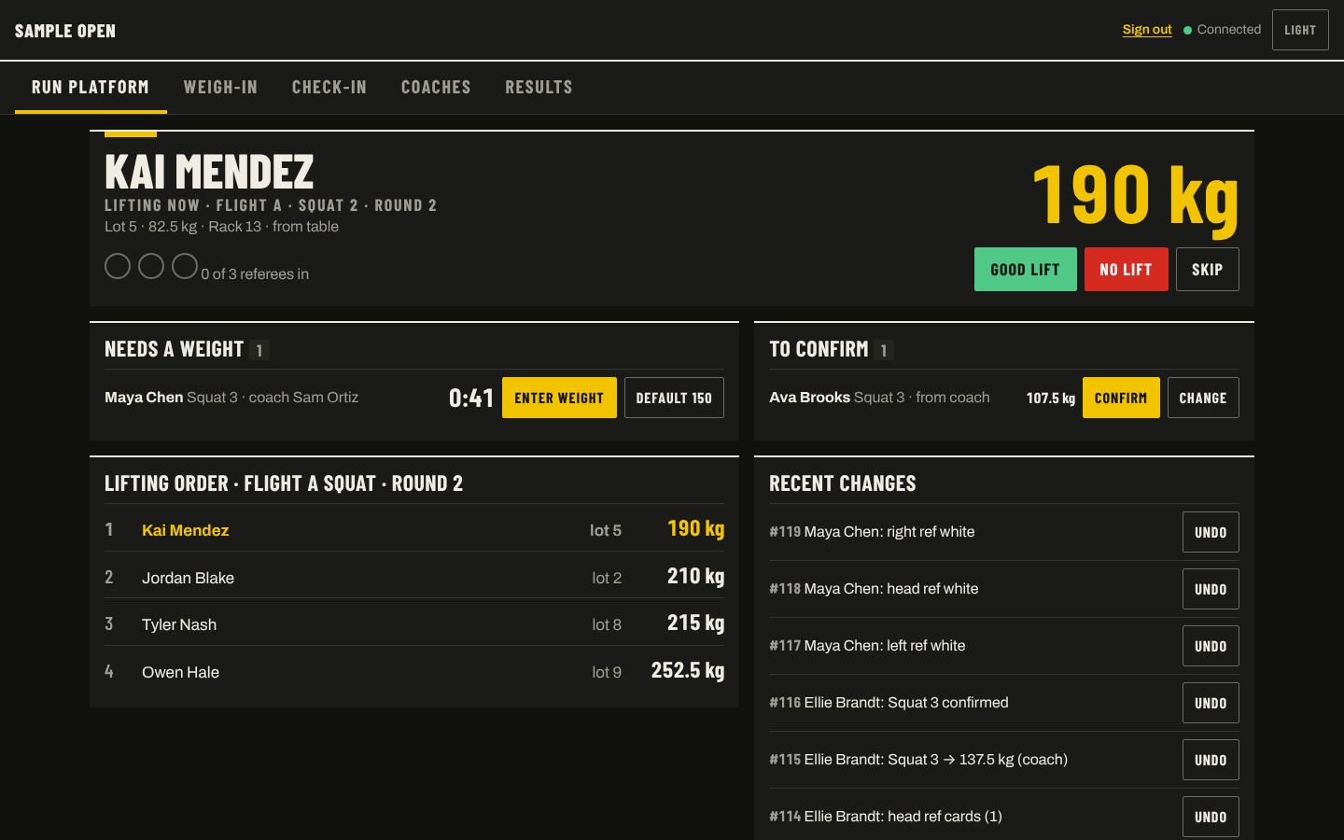Click the Sign out link
The width and height of the screenshot is (1344, 840).
point(1147,30)
